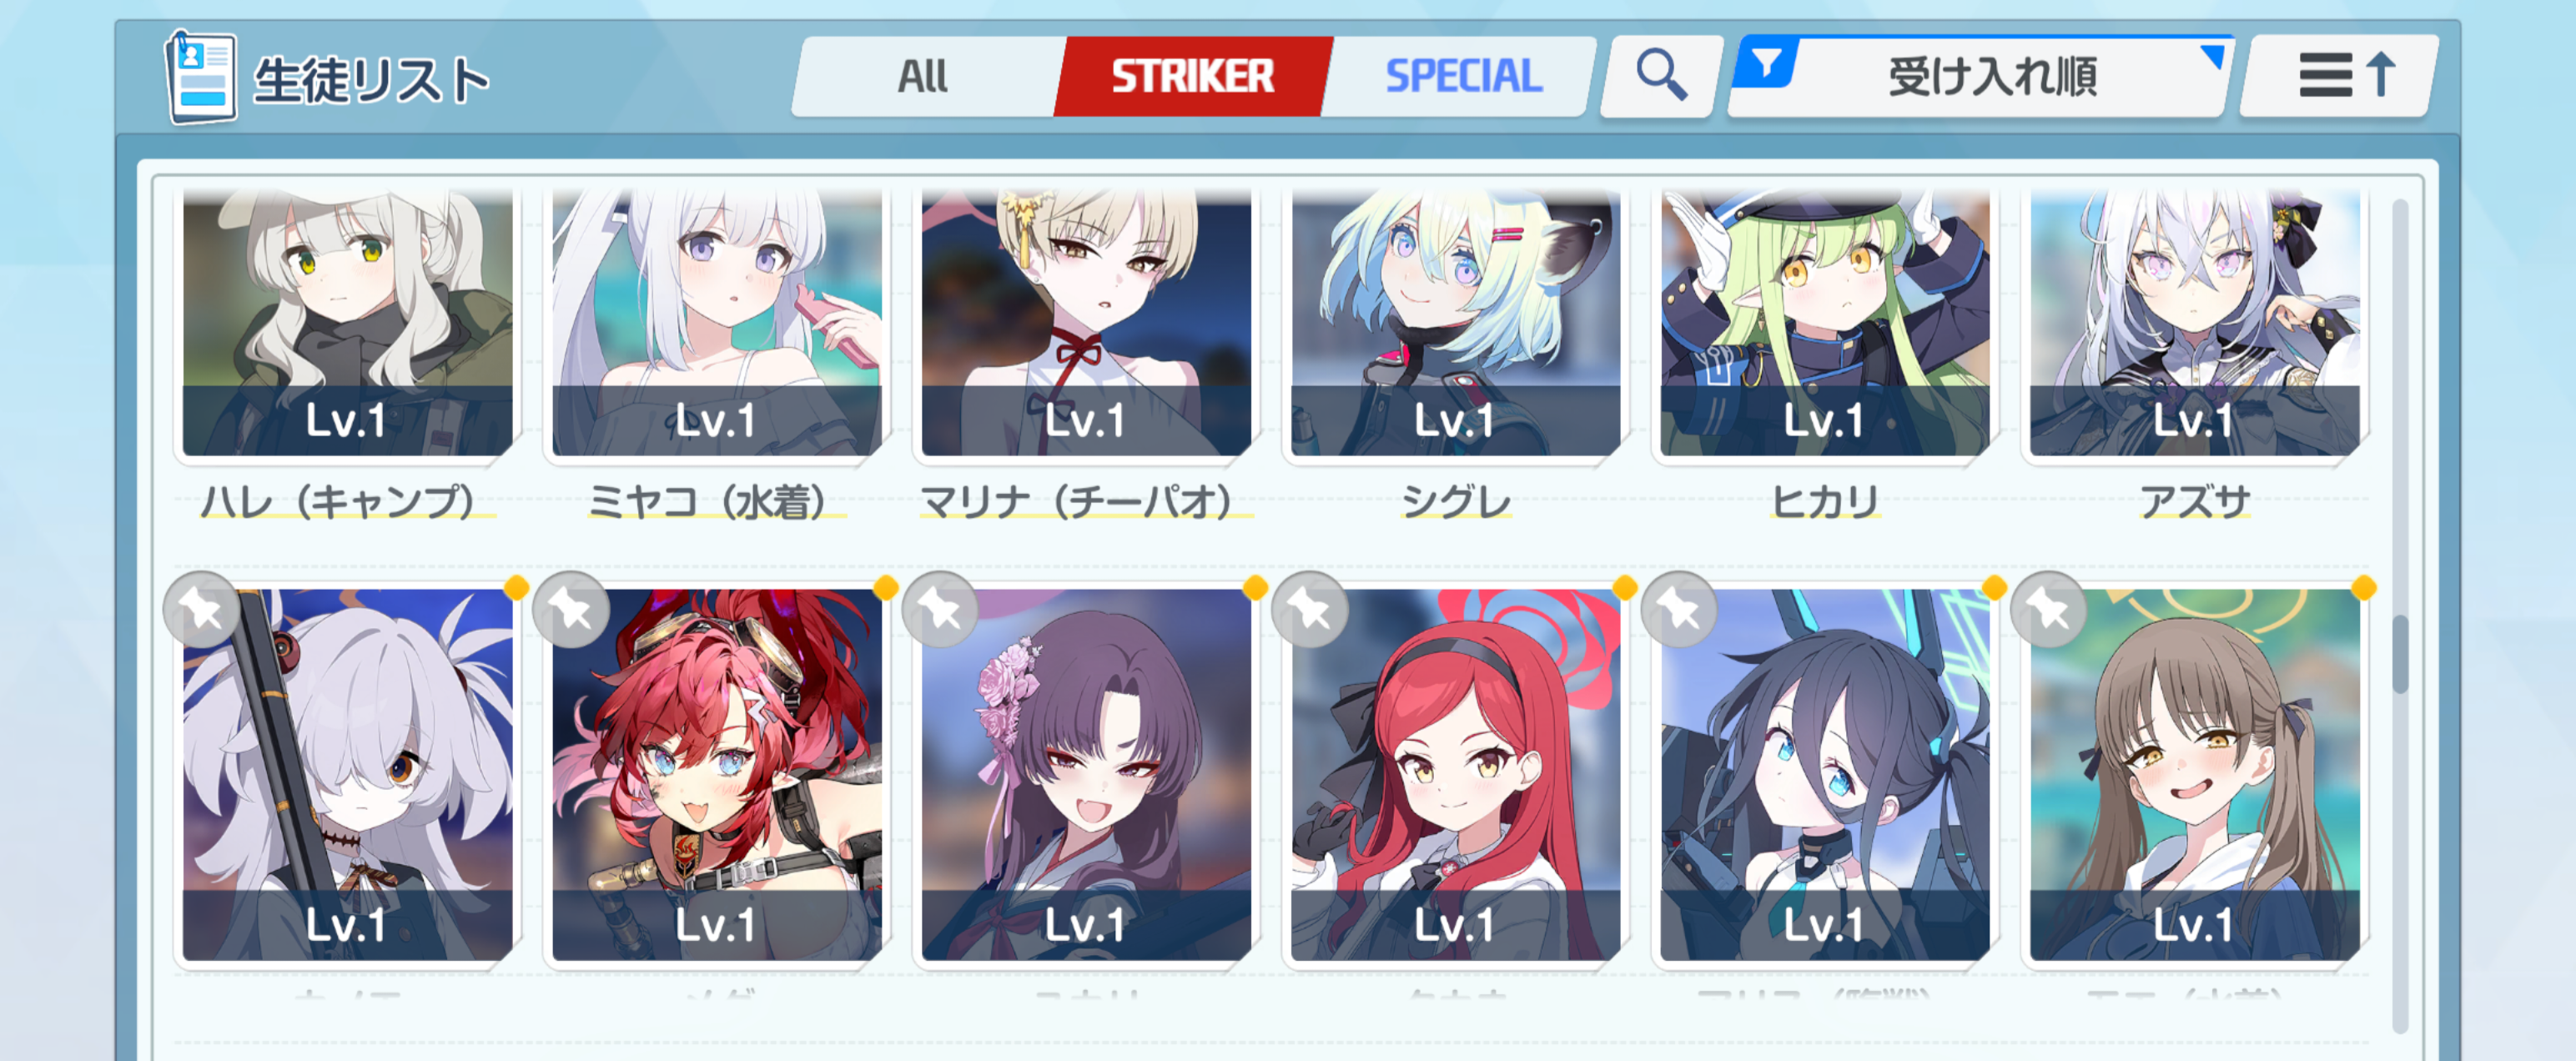Select the STRIKER tab

(x=1192, y=76)
